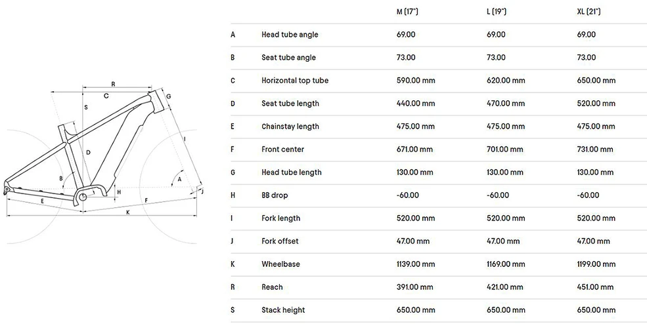Click letter E chainstay label on diagram

click(42, 201)
